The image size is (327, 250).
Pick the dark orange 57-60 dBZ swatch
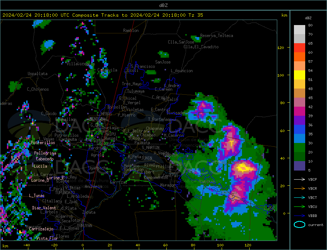coord(299,57)
